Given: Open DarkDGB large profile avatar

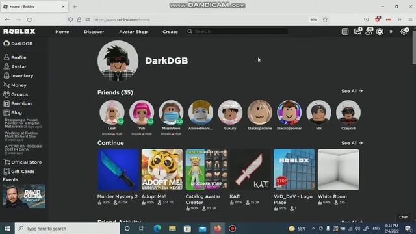Looking at the screenshot, I should pyautogui.click(x=118, y=60).
